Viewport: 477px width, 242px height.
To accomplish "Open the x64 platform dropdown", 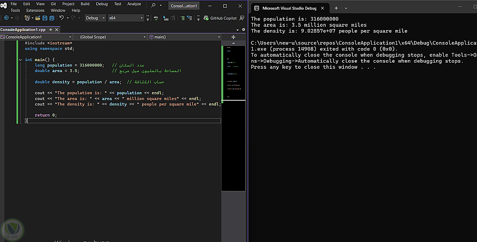I will (125, 18).
